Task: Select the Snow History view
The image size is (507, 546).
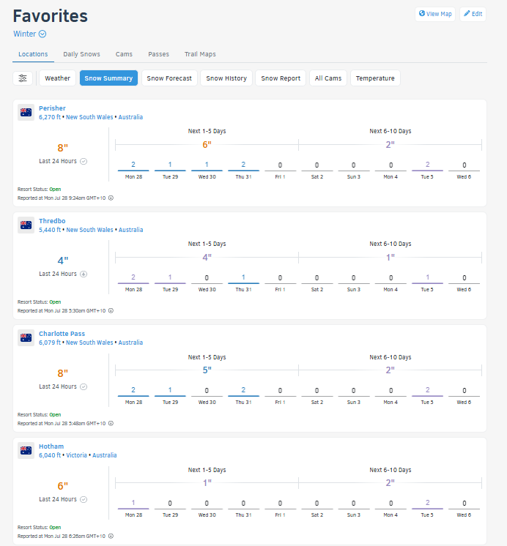Action: (226, 78)
